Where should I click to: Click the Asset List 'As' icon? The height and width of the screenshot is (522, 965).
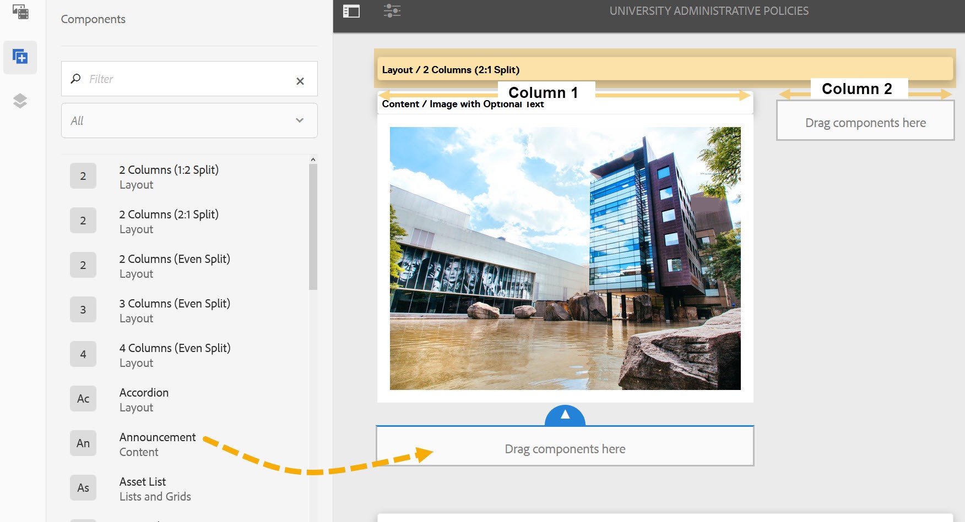(83, 487)
